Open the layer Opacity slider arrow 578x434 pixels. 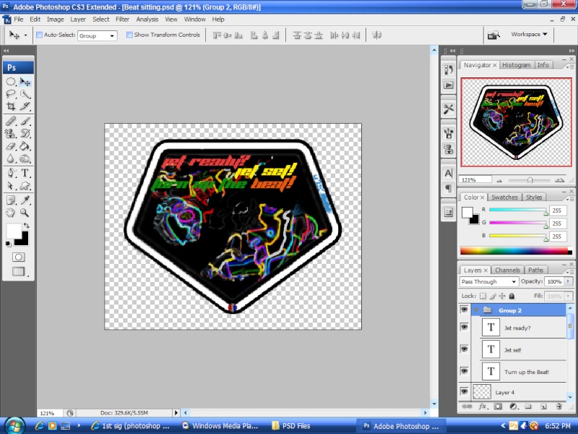tap(568, 281)
